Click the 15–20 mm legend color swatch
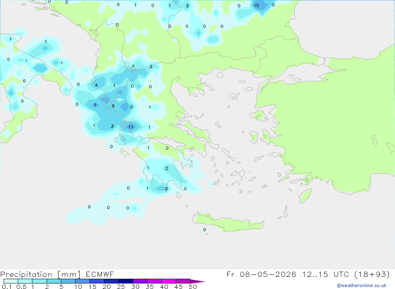The width and height of the screenshot is (395, 289). (97, 281)
